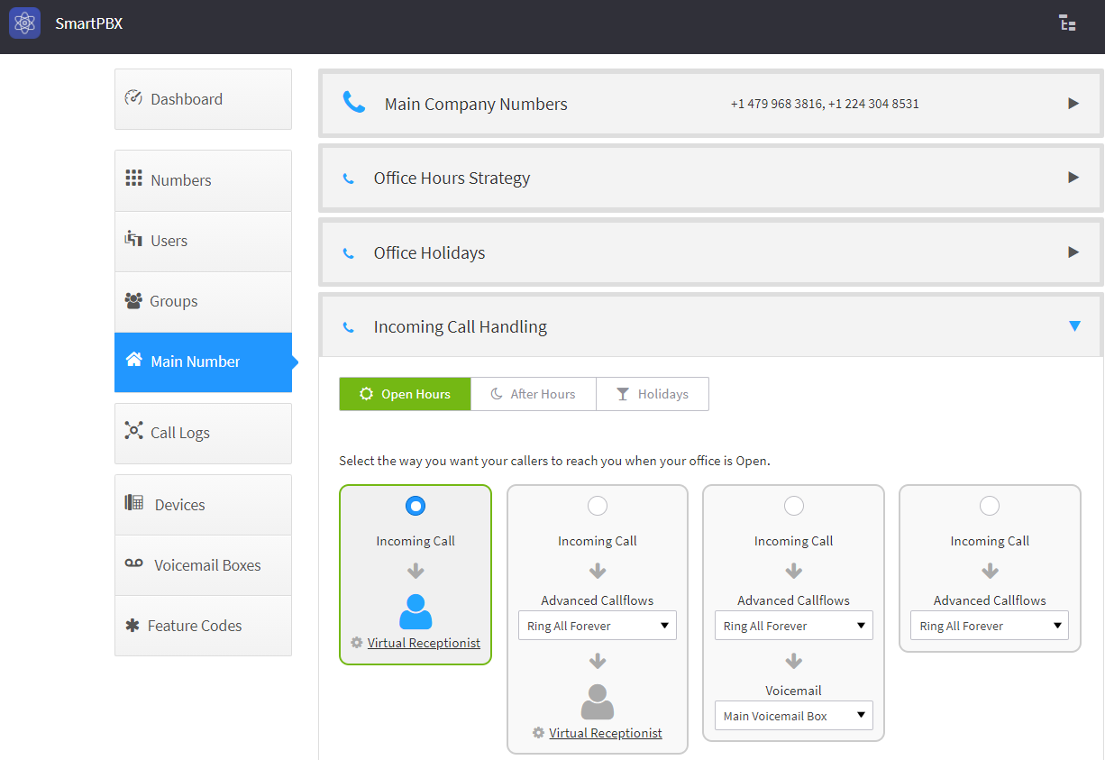1105x760 pixels.
Task: Select radio for callflow then Voicemail option
Action: (794, 506)
